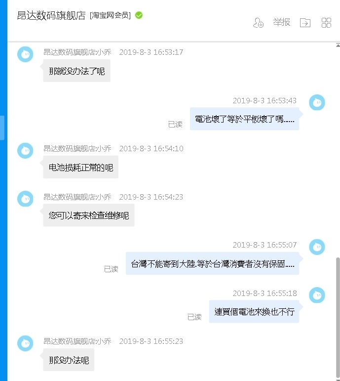Image resolution: width=340 pixels, height=381 pixels.
Task: Click the chat scrollbar thumb
Action: click(x=338, y=317)
